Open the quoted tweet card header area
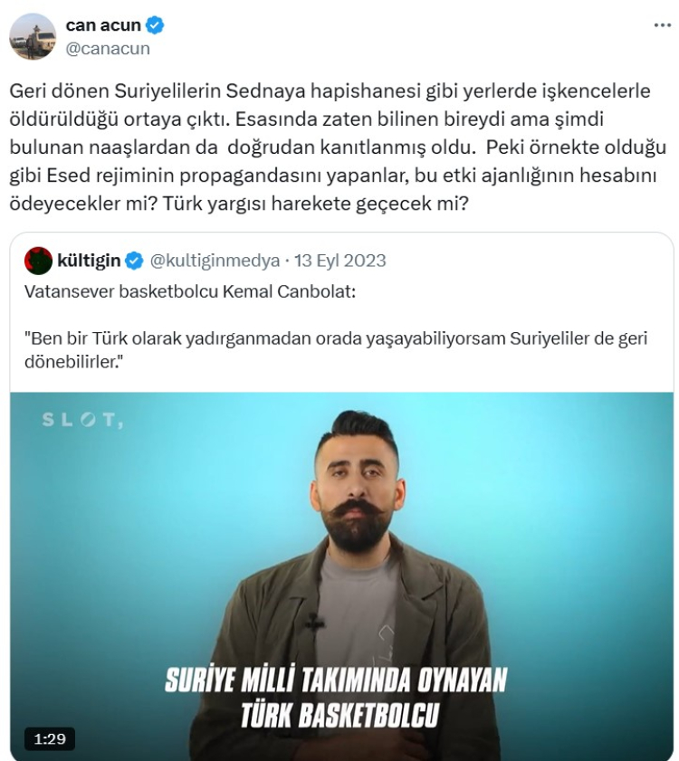 tap(205, 261)
